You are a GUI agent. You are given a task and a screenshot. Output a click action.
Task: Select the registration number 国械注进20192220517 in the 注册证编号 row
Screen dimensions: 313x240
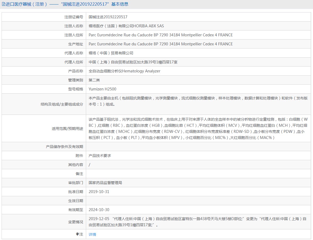click(x=108, y=17)
